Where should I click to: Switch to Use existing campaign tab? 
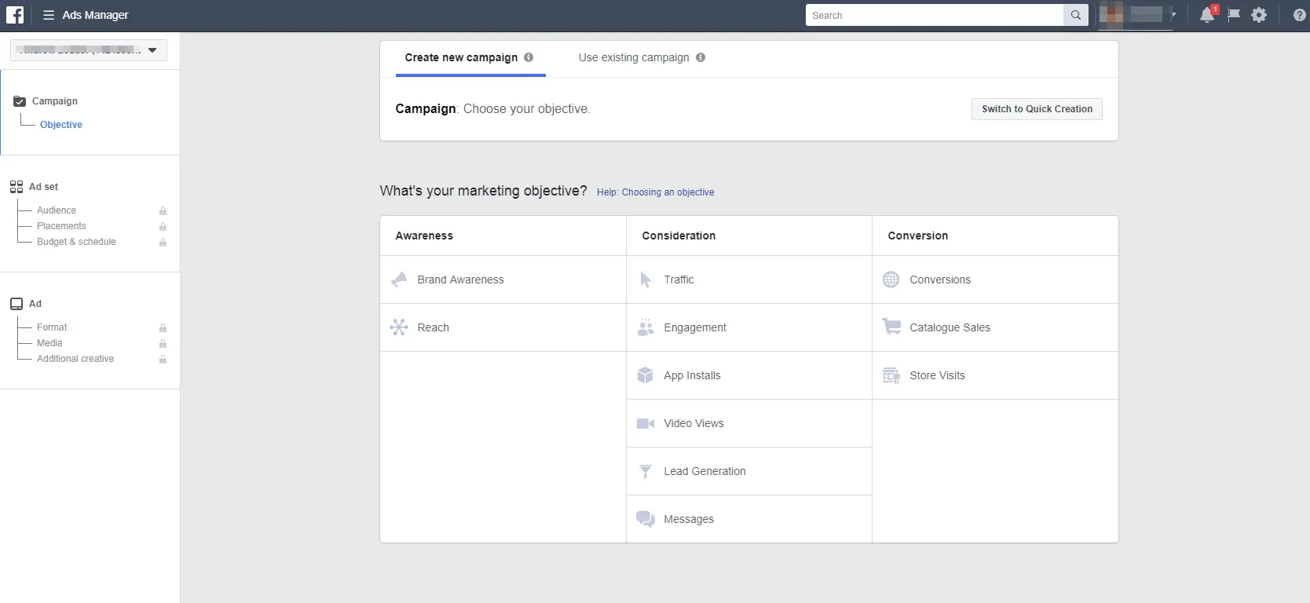(633, 57)
